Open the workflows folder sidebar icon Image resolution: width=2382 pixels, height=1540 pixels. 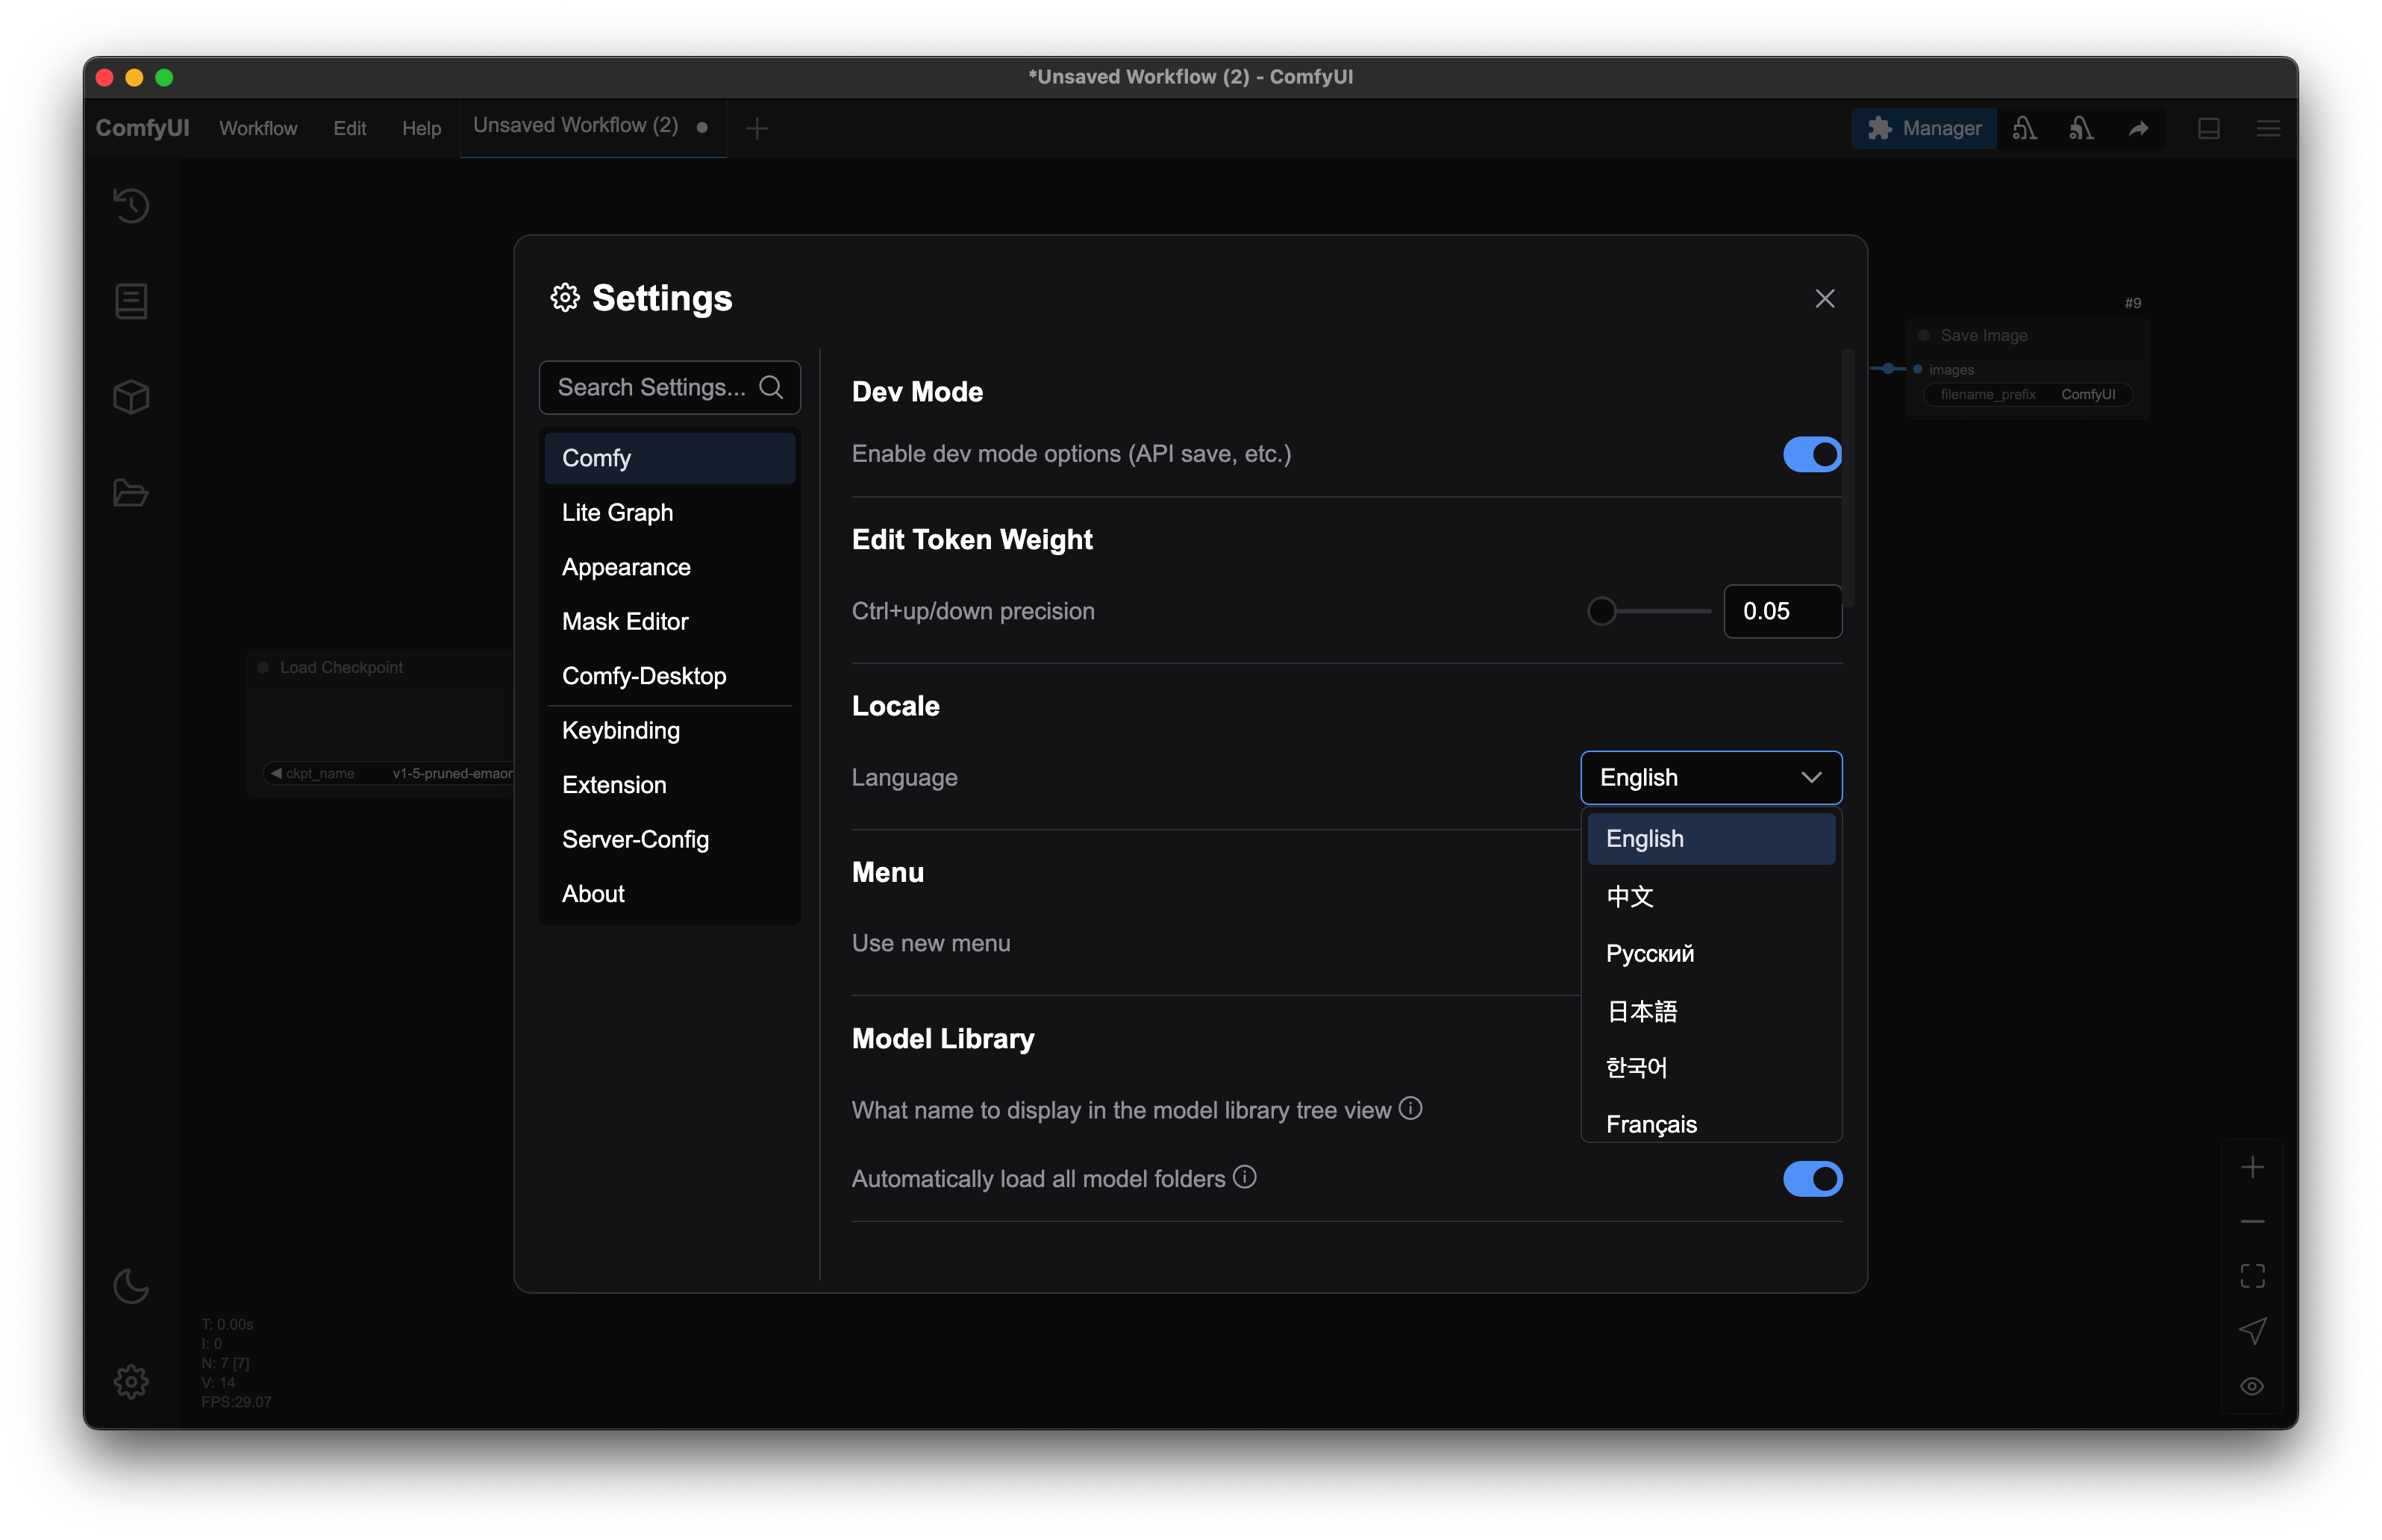coord(131,493)
